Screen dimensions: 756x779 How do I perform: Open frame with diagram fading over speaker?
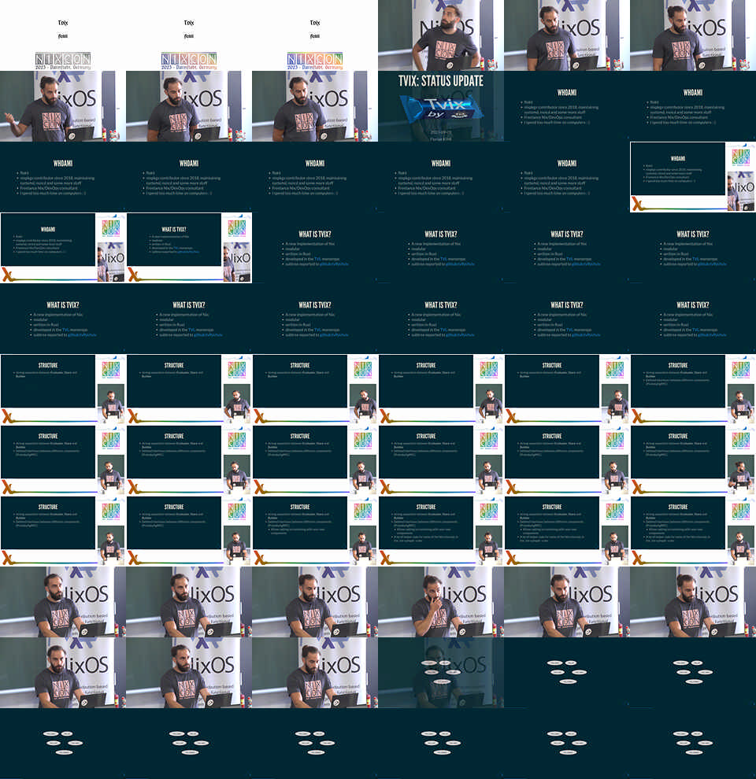[x=441, y=674]
